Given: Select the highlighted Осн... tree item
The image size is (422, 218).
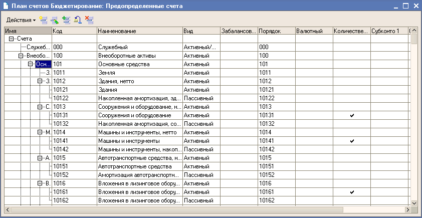Looking at the screenshot, I should 43,64.
